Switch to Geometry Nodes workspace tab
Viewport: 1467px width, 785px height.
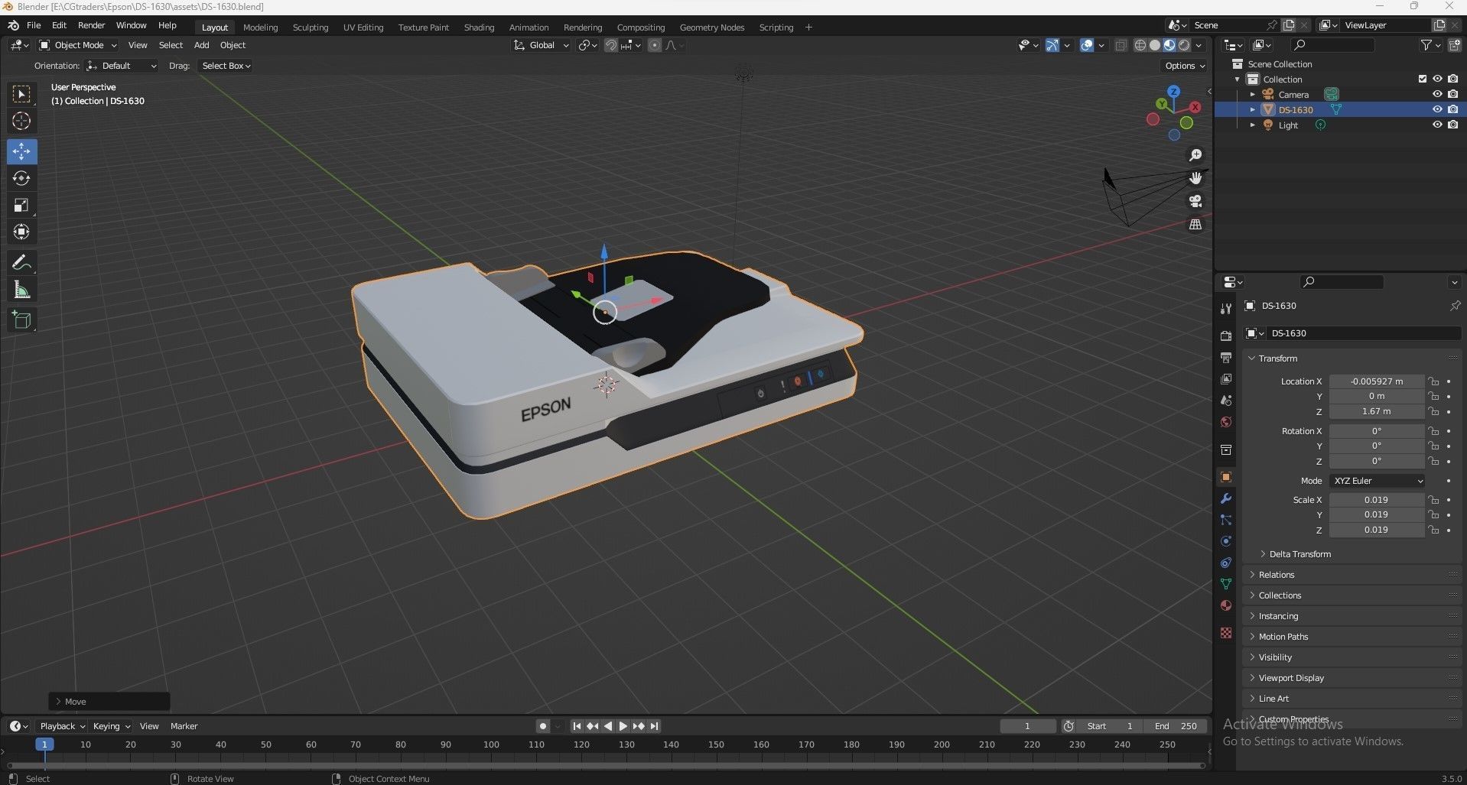point(712,28)
